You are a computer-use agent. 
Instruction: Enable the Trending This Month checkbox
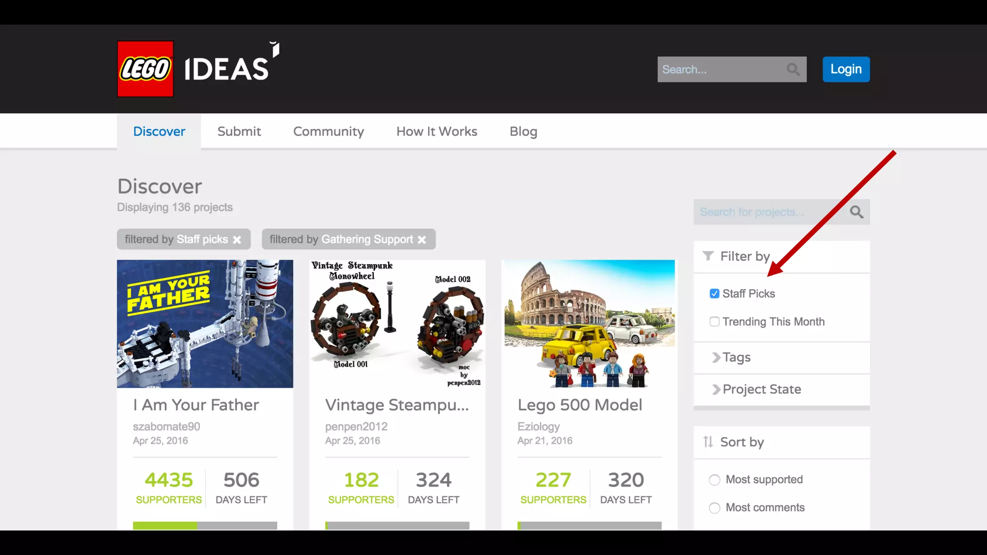[x=714, y=321]
